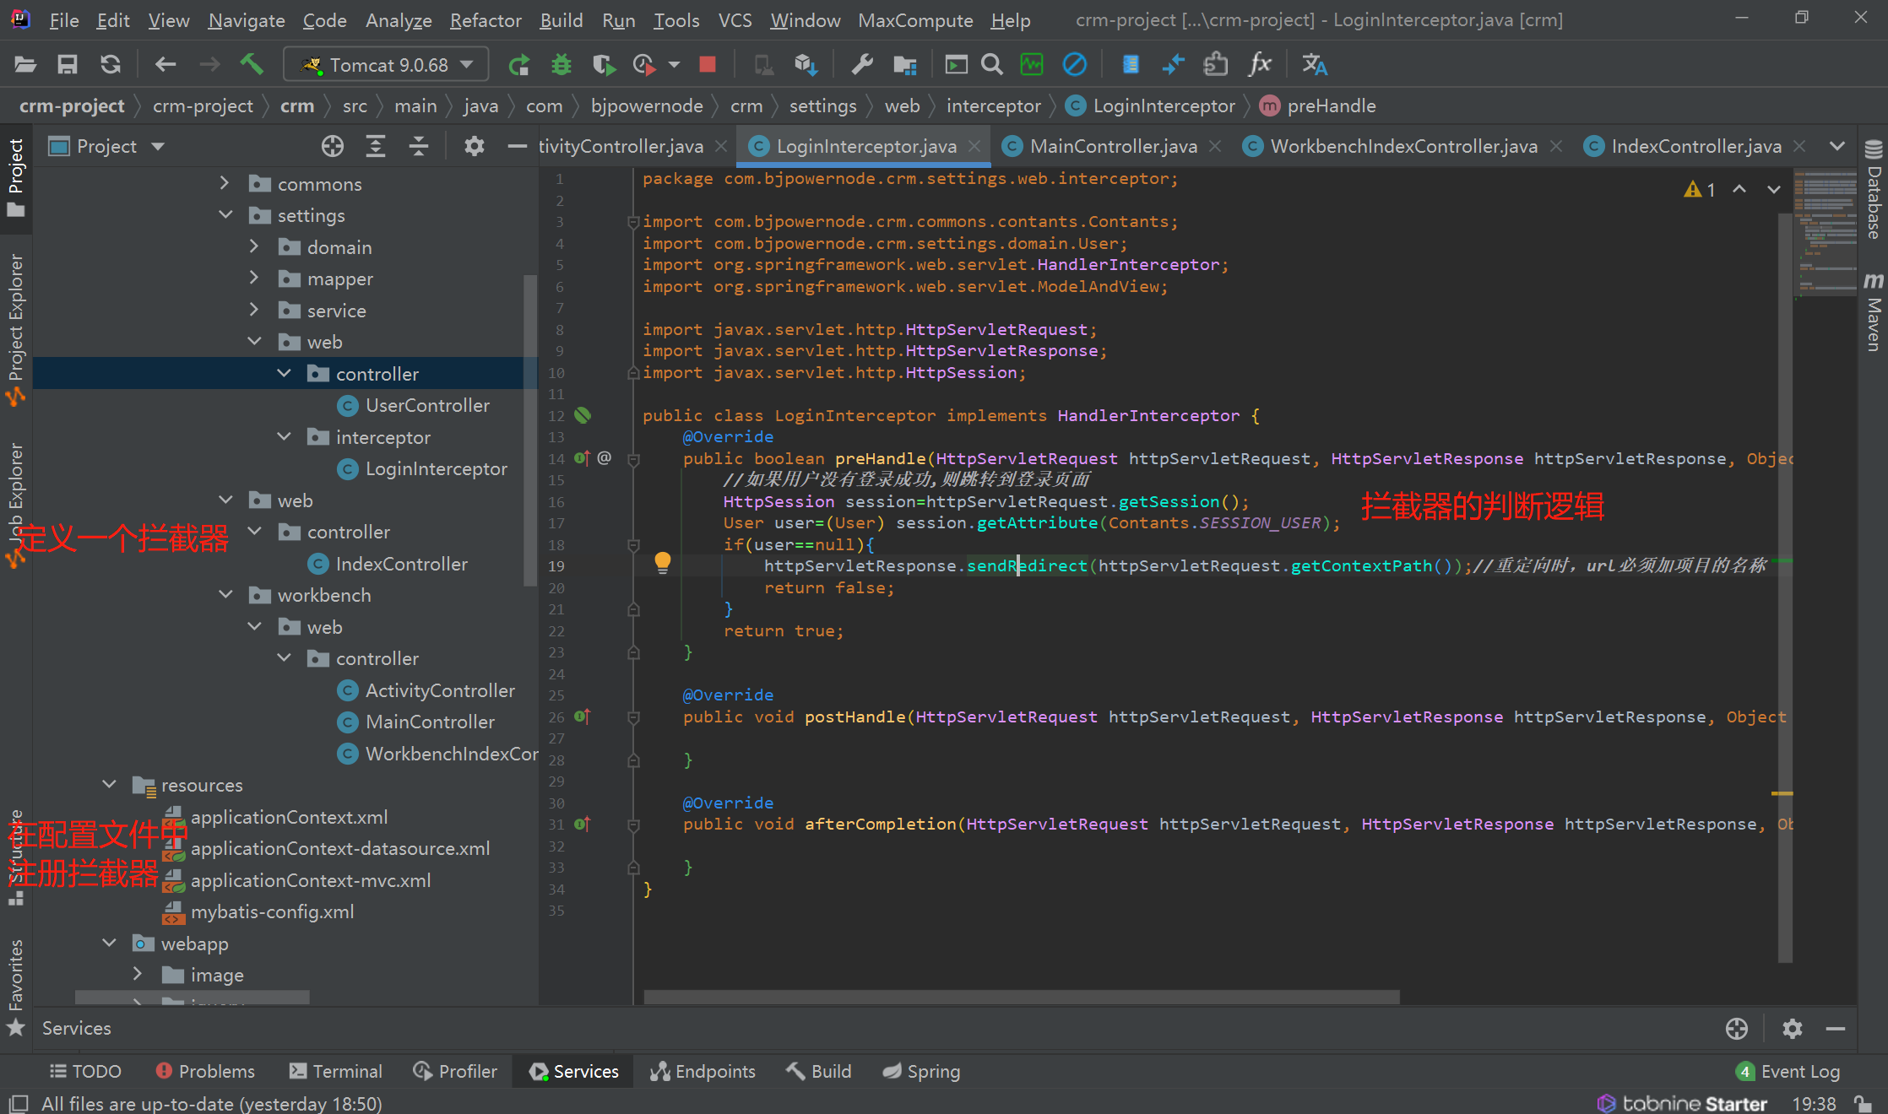Open Search Everywhere magnifier icon
The width and height of the screenshot is (1888, 1114).
coord(992,65)
